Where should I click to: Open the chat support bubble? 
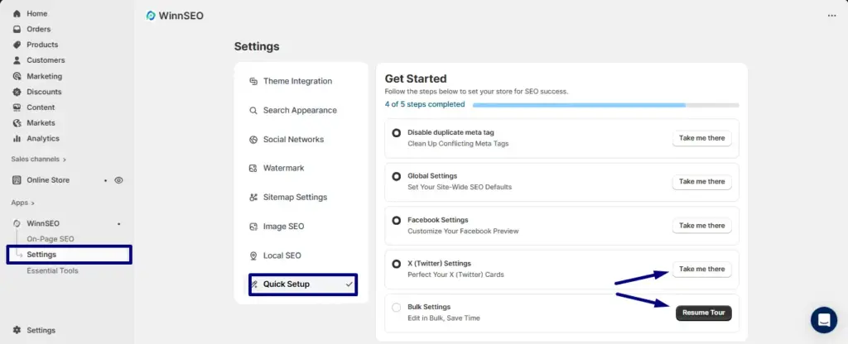point(824,320)
